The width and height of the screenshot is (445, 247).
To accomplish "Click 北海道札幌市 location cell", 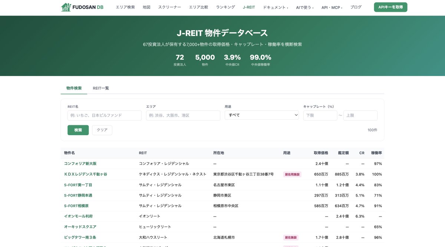I will [224, 237].
